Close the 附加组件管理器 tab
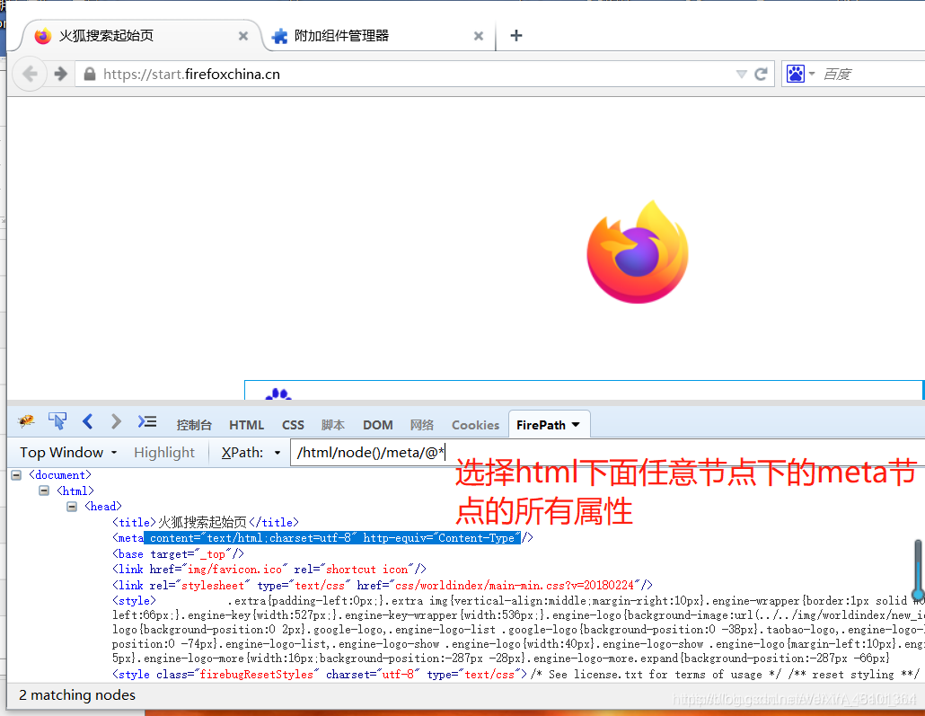The height and width of the screenshot is (716, 925). pyautogui.click(x=479, y=36)
